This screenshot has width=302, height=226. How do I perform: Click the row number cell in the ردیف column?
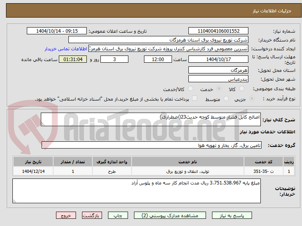click(289, 171)
